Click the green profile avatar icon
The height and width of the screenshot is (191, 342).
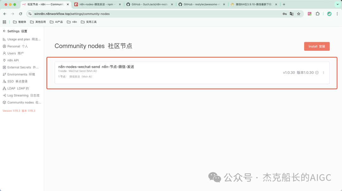pos(329,14)
